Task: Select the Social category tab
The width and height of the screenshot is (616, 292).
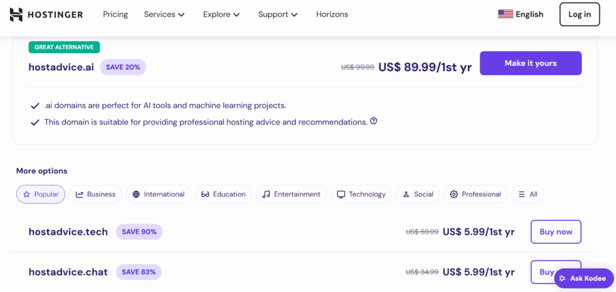Action: [x=417, y=194]
